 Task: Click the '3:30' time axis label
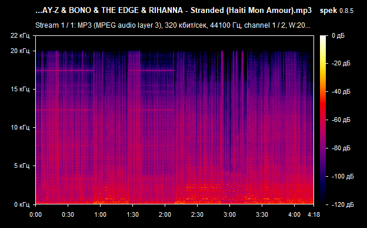pyautogui.click(x=262, y=214)
